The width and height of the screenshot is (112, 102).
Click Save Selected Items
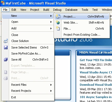pos(28,47)
